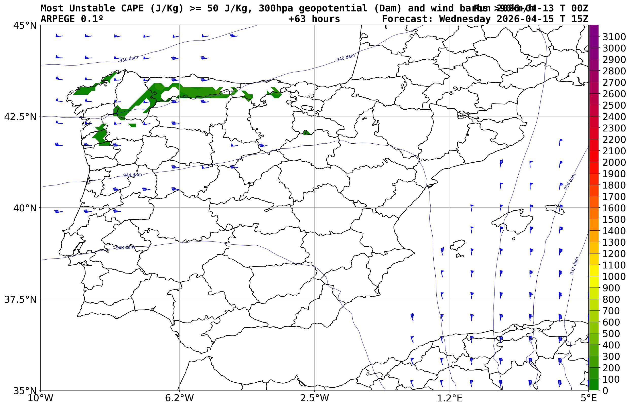Click the 37.5°N latitude axis label
Image resolution: width=630 pixels, height=407 pixels.
point(20,299)
